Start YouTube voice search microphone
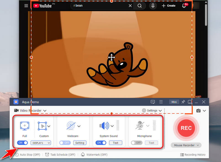221x162 pixels. coord(153,6)
